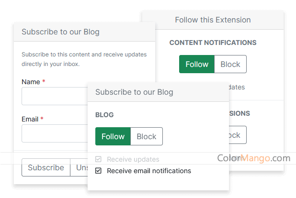Toggle the Receive email notifications checkbox

pyautogui.click(x=99, y=171)
